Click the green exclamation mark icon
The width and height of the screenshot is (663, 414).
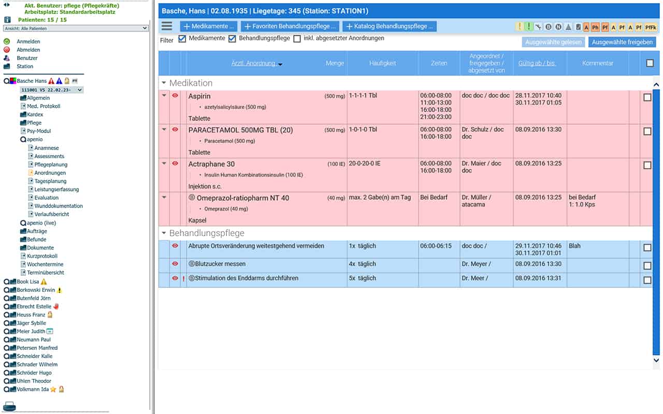pos(529,27)
